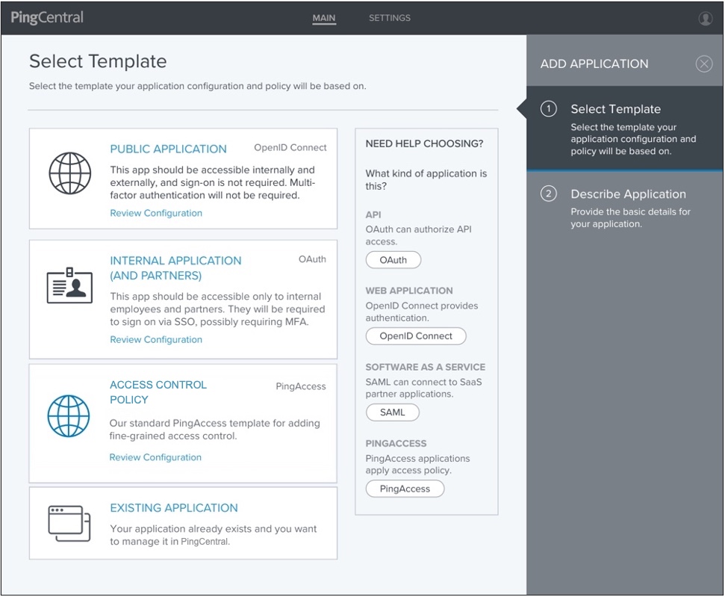Click the PingAccess pill button

(405, 489)
